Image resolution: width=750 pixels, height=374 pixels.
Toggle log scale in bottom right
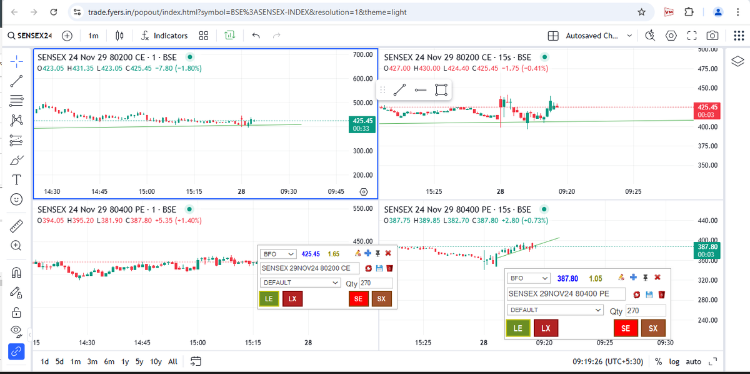click(x=674, y=361)
